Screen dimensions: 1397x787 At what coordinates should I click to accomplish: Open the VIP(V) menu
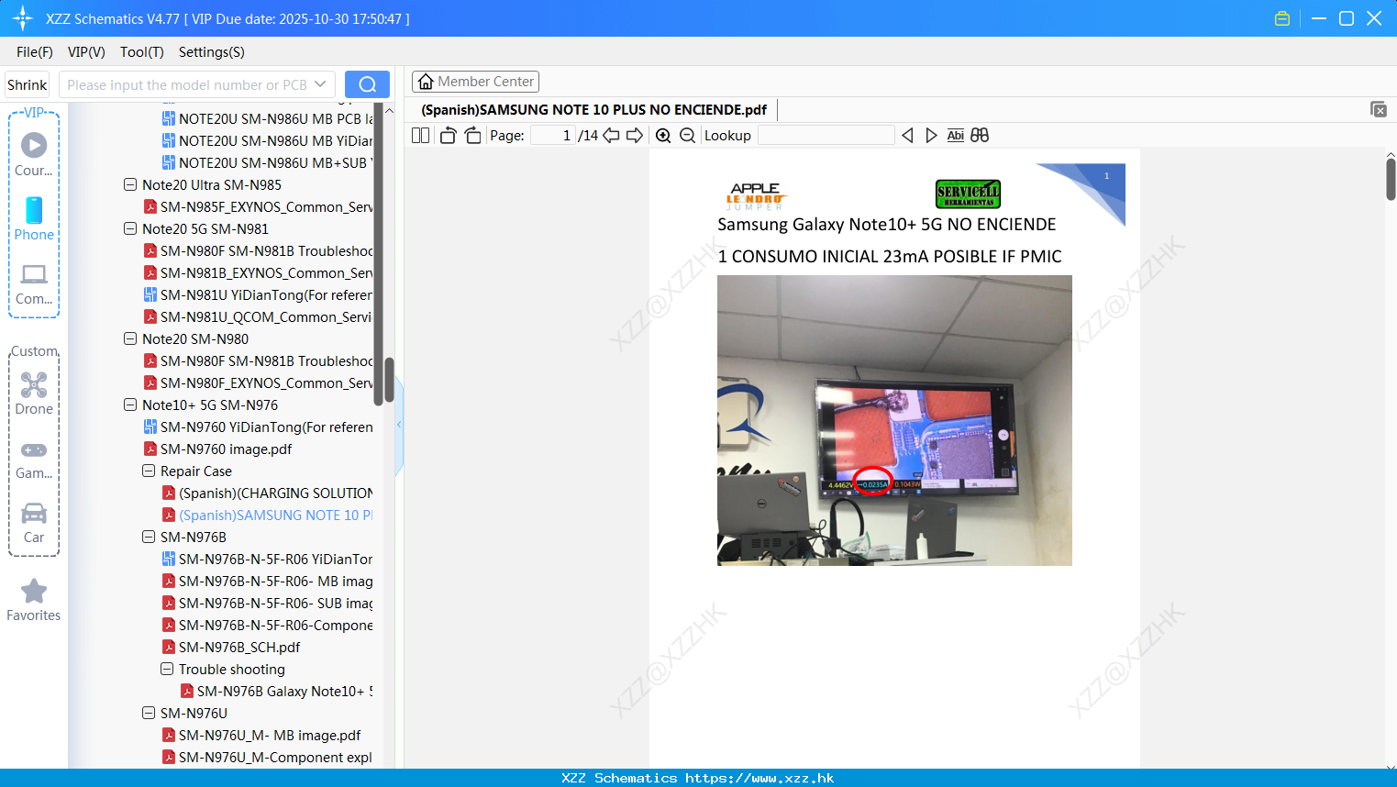86,52
